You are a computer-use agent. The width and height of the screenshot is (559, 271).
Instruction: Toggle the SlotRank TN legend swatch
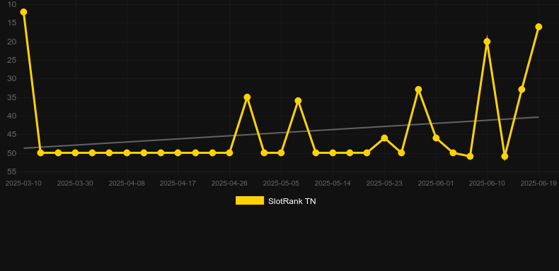(250, 200)
